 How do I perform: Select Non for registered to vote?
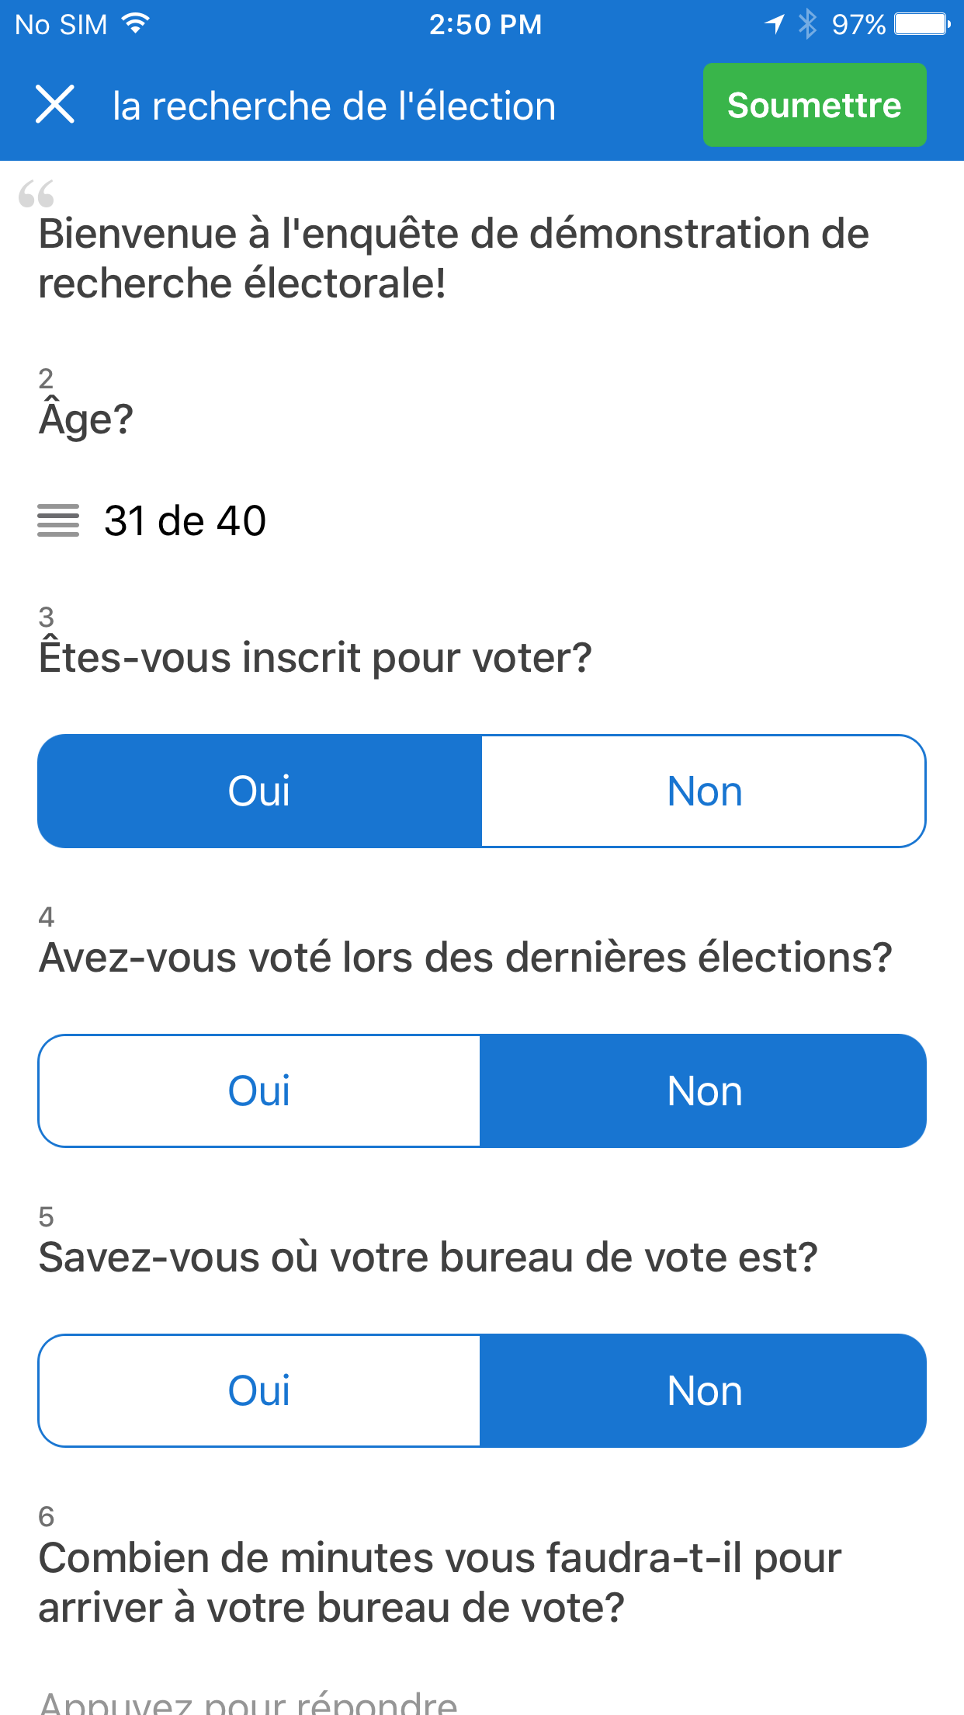click(704, 791)
